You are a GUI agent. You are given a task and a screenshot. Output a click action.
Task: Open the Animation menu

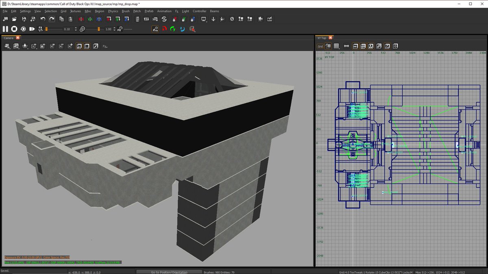tap(164, 11)
